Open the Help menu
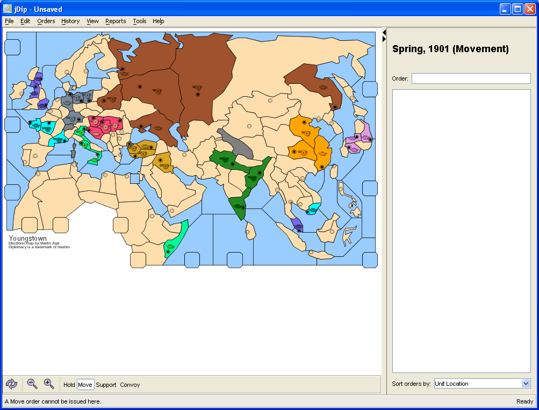The height and width of the screenshot is (410, 539). tap(158, 21)
